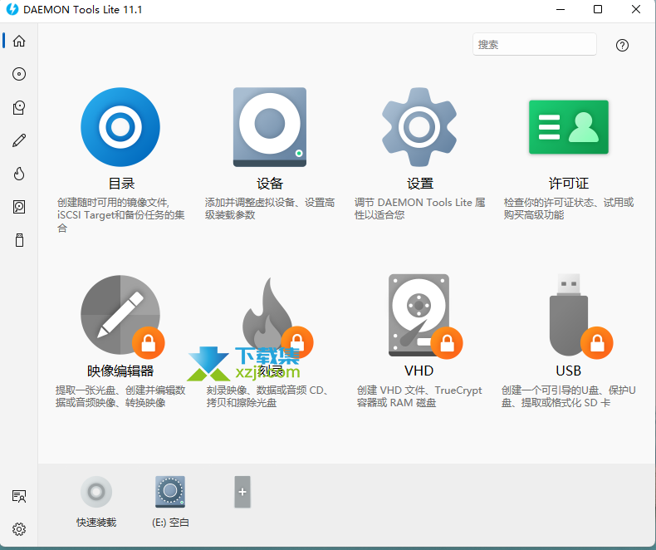Open the flame burn sidebar icon
Image resolution: width=656 pixels, height=550 pixels.
pyautogui.click(x=19, y=174)
